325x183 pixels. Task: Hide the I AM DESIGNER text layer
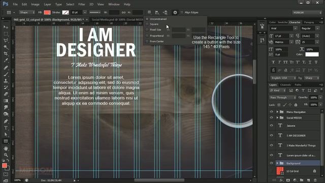click(271, 136)
